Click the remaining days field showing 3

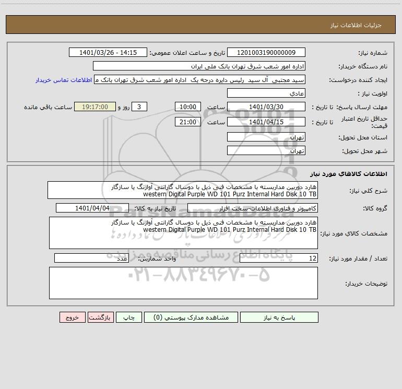(x=139, y=107)
